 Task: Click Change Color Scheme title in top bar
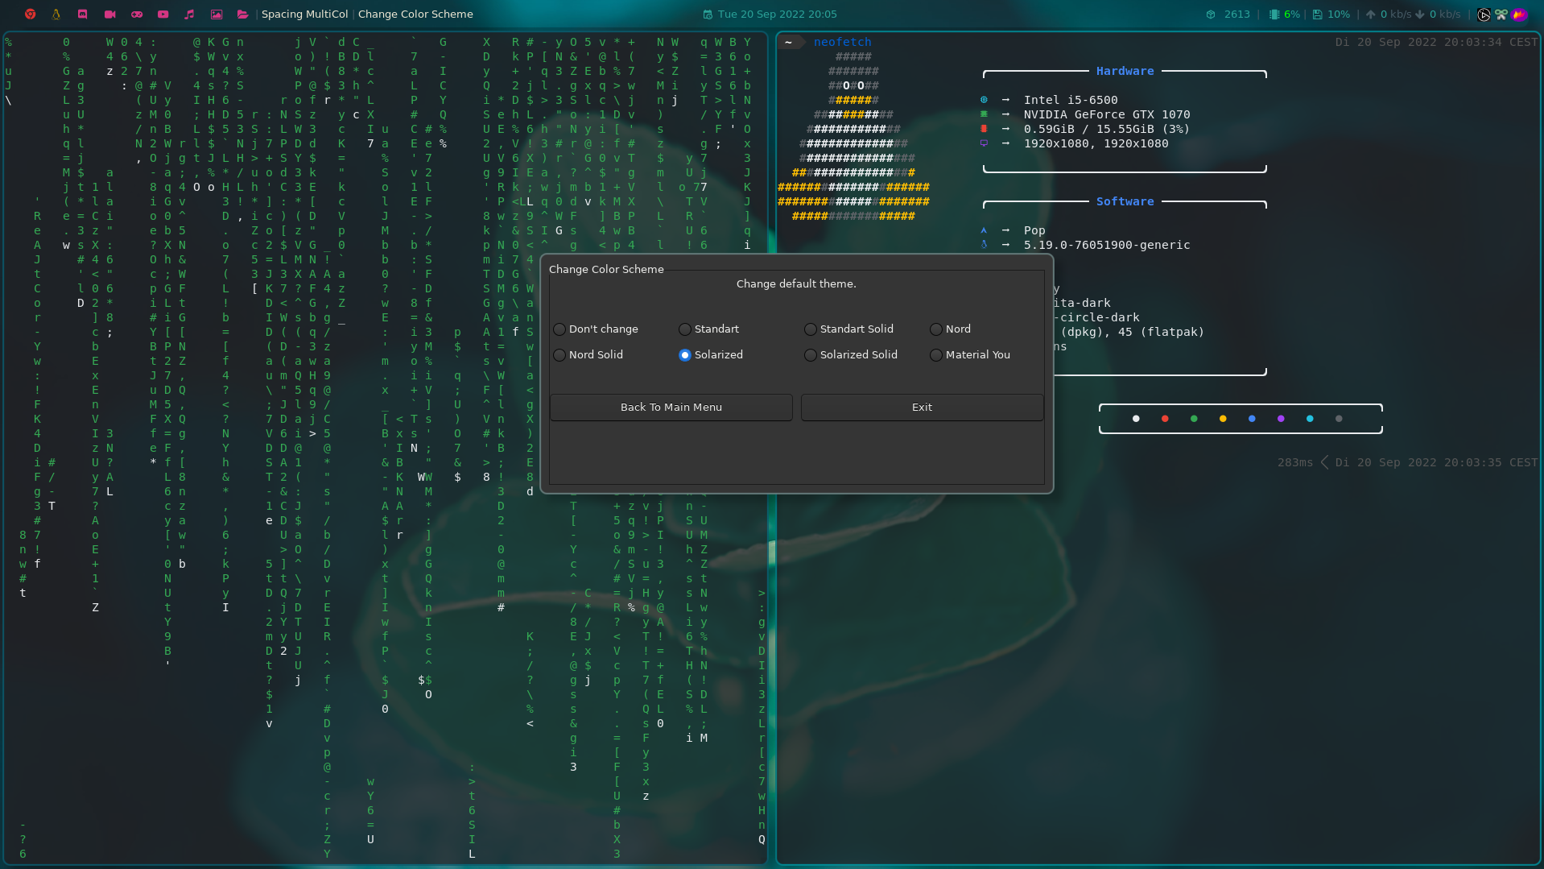[x=415, y=14]
